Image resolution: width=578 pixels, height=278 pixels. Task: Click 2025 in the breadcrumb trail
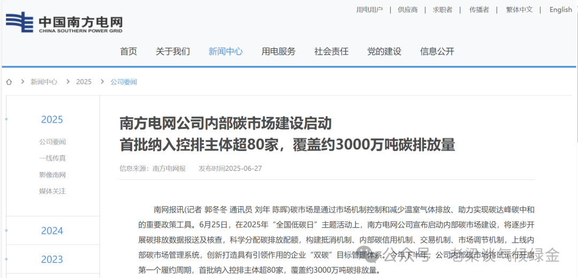tap(83, 82)
